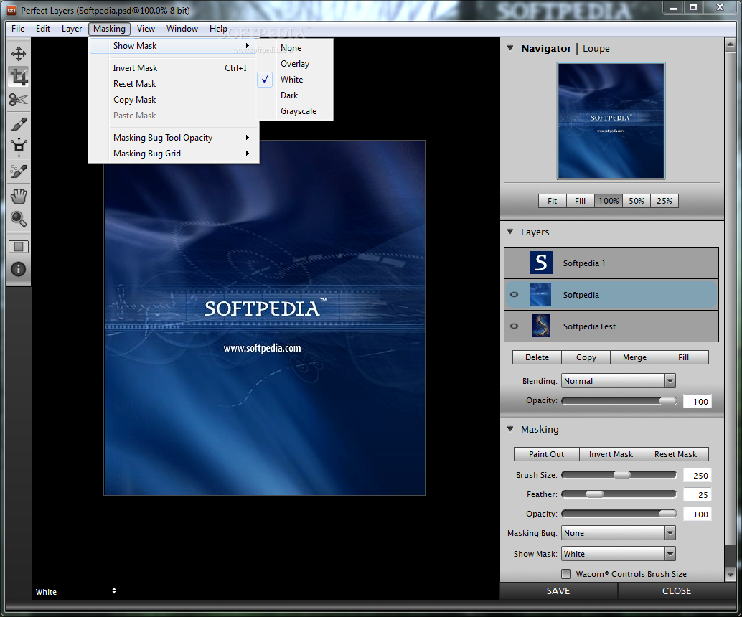Open the Edit menu

click(x=43, y=29)
